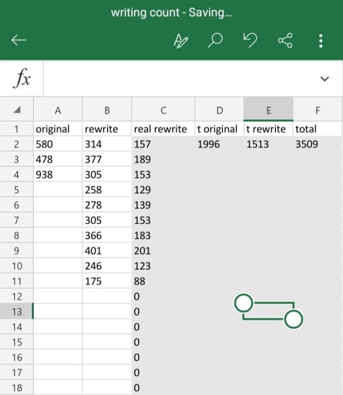Expand the formula bar chevron
This screenshot has width=343, height=395.
click(x=324, y=79)
